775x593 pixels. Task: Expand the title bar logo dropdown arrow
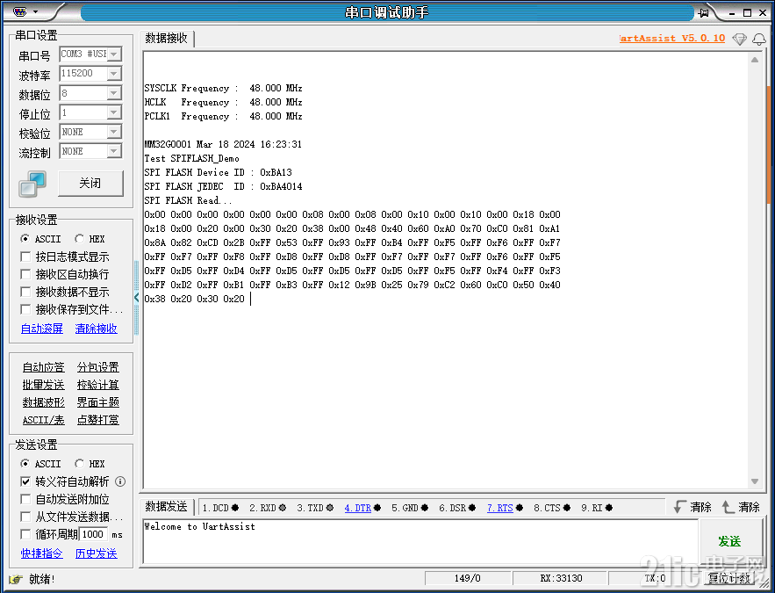pyautogui.click(x=35, y=12)
